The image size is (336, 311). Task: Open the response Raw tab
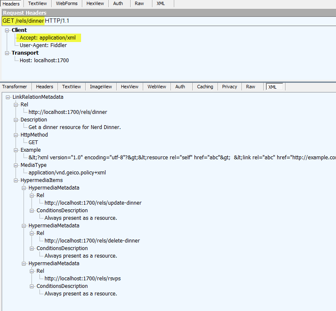250,87
